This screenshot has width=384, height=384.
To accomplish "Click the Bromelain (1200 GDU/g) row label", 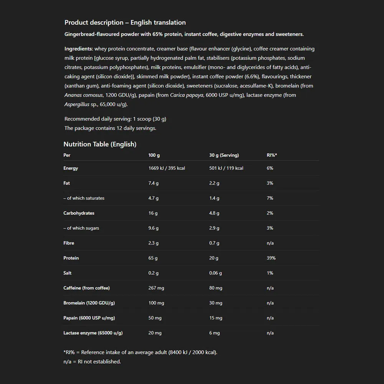I will tap(89, 303).
